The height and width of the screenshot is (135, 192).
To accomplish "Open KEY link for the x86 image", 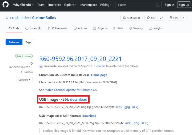I will click(x=135, y=107).
